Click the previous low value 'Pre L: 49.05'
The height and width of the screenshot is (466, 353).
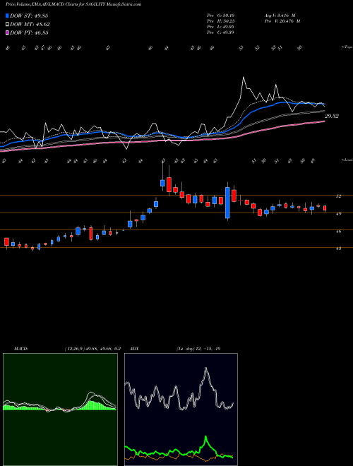221,27
